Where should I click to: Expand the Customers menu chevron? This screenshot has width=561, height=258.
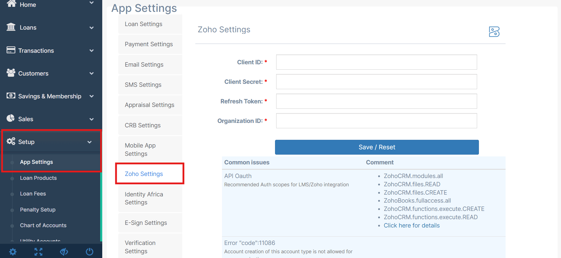[x=92, y=73]
